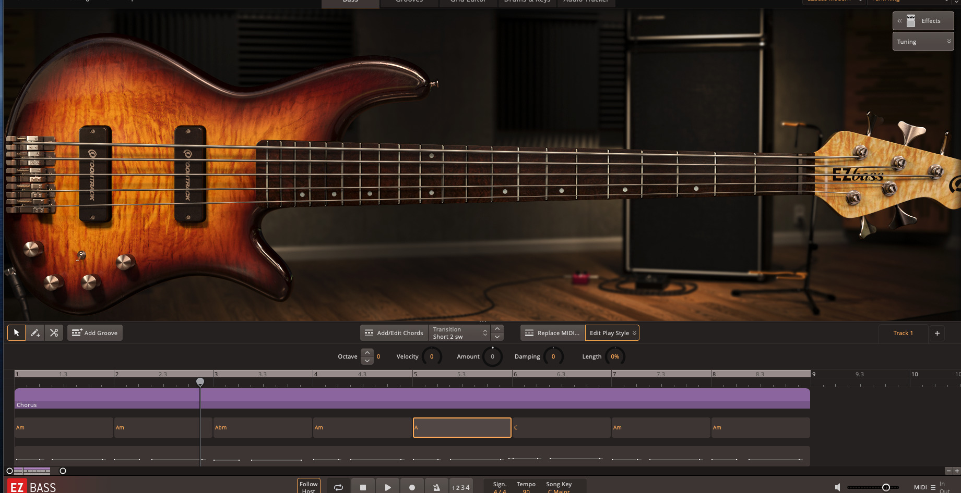Click the Record button in transport
Screen dimensions: 961x493
[x=412, y=487]
